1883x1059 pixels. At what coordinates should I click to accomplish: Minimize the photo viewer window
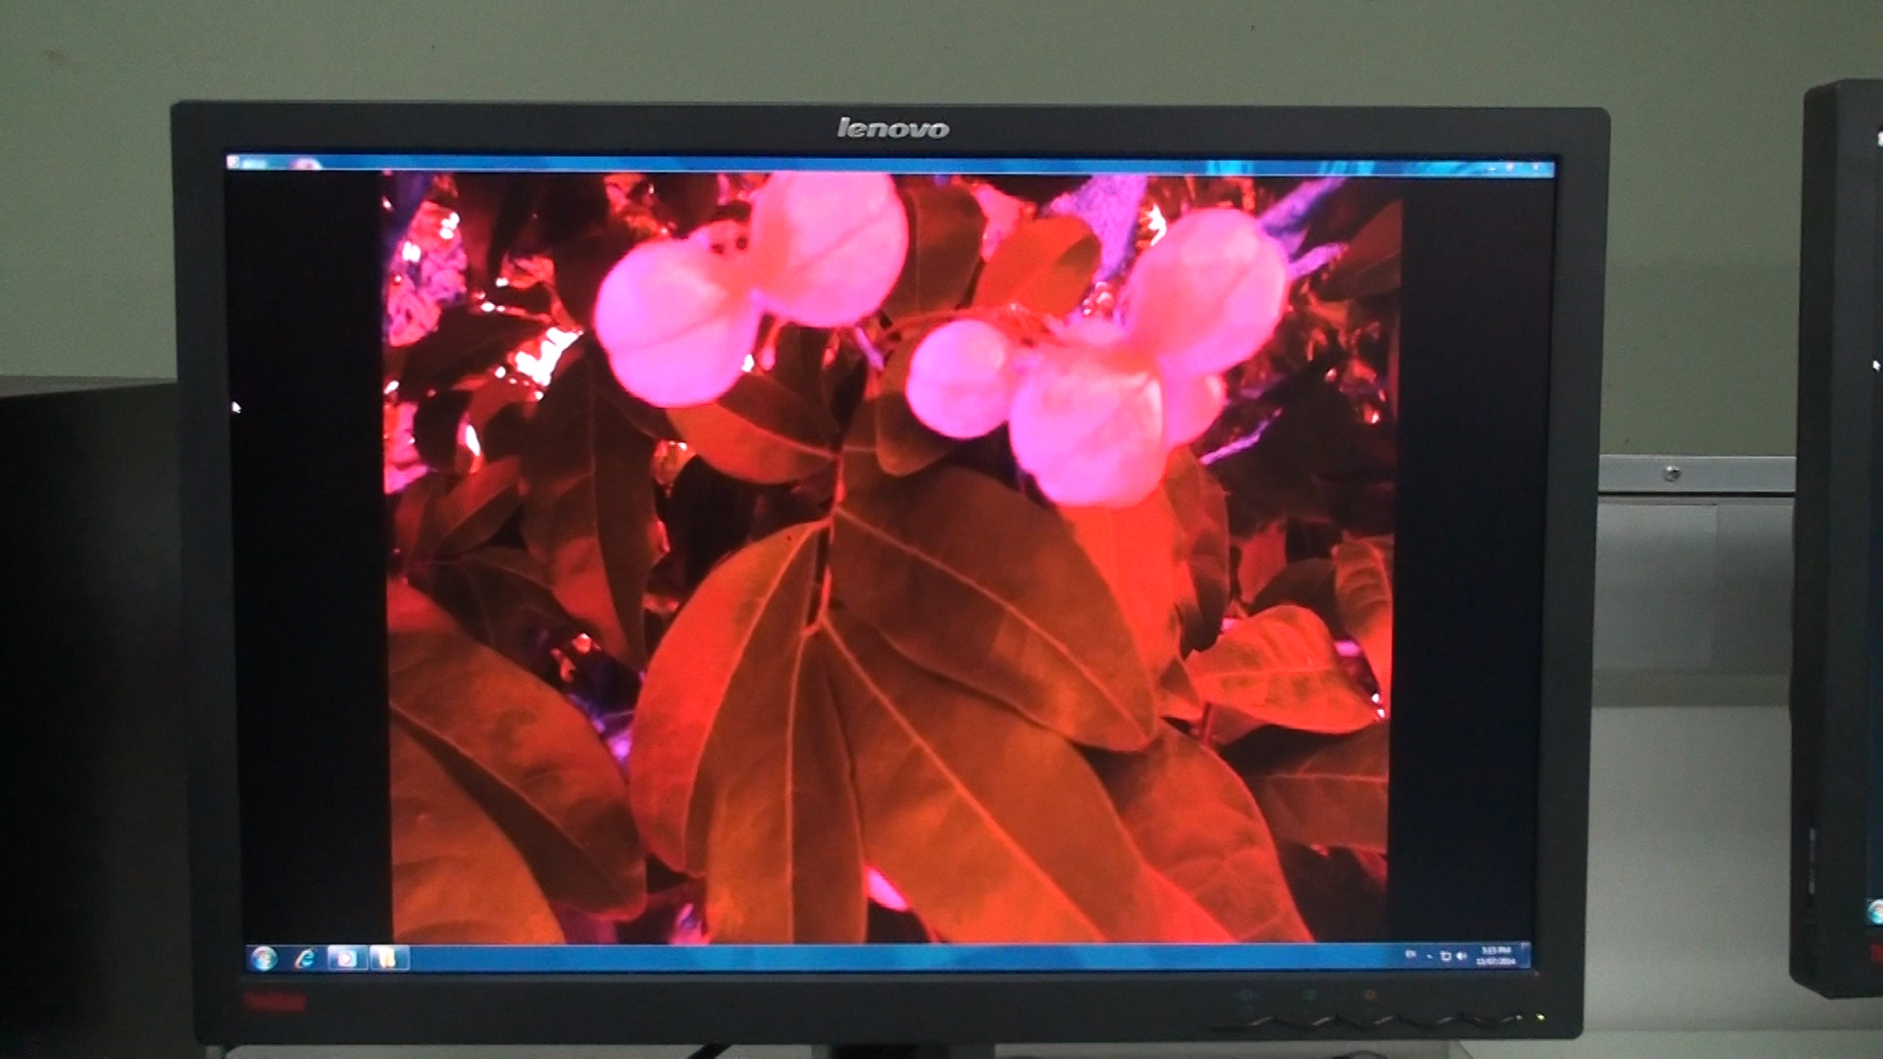coord(1490,168)
